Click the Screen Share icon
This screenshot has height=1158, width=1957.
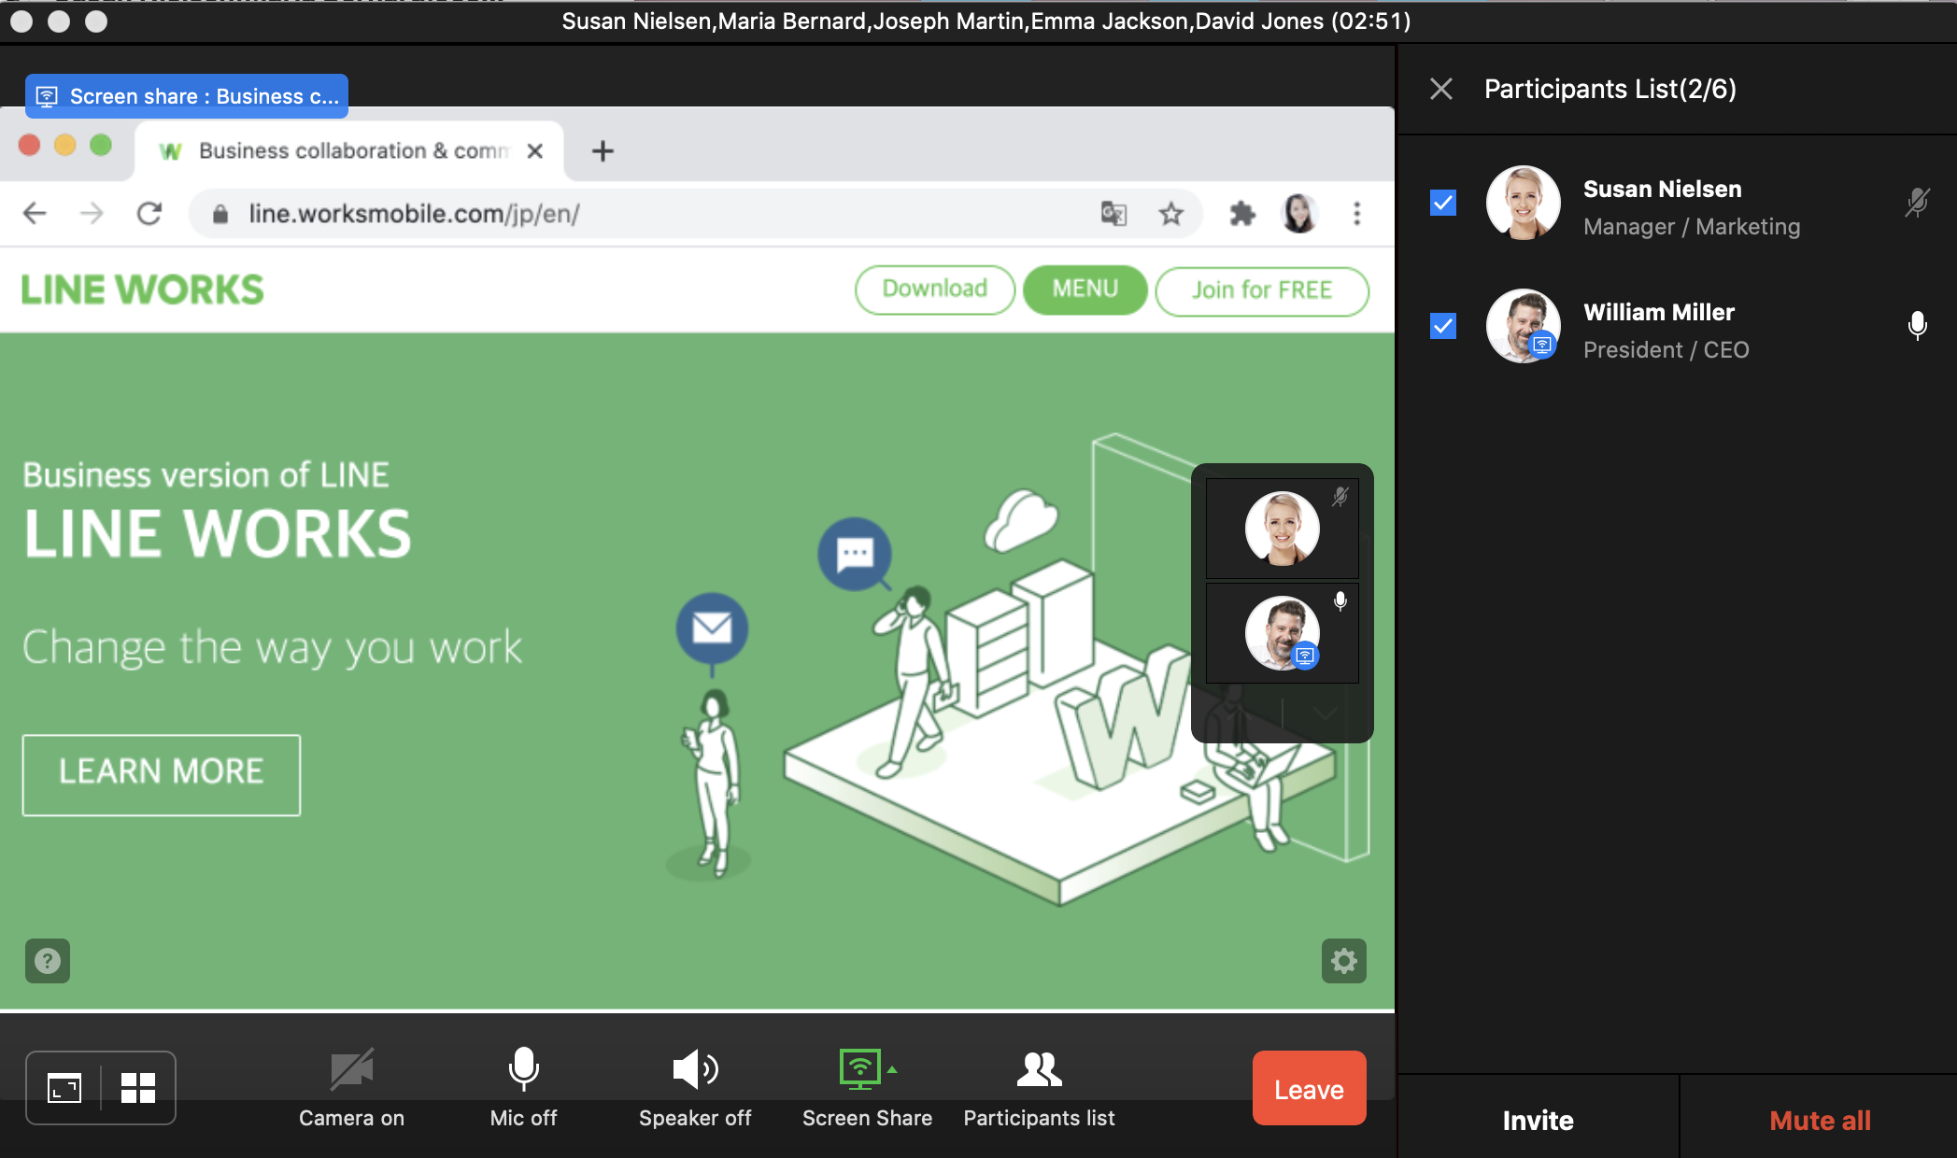pos(859,1071)
